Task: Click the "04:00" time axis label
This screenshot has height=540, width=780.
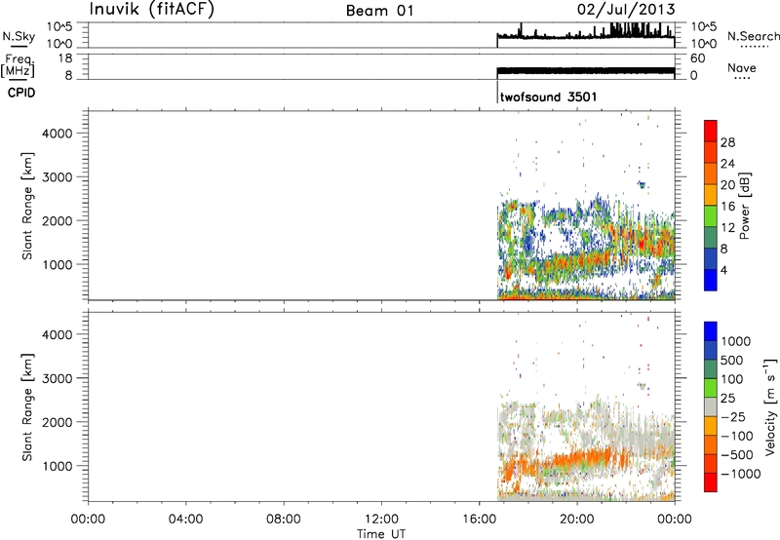Action: (x=185, y=520)
